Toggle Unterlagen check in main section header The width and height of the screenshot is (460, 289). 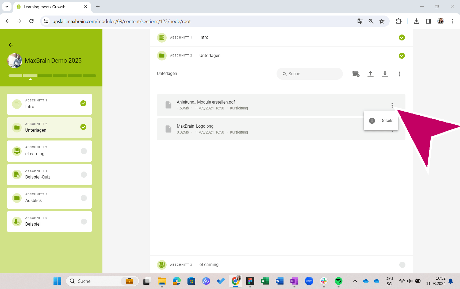click(x=402, y=56)
